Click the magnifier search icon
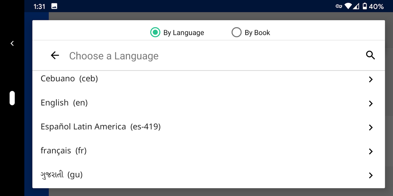Screen dimensions: 393x196 coord(370,56)
